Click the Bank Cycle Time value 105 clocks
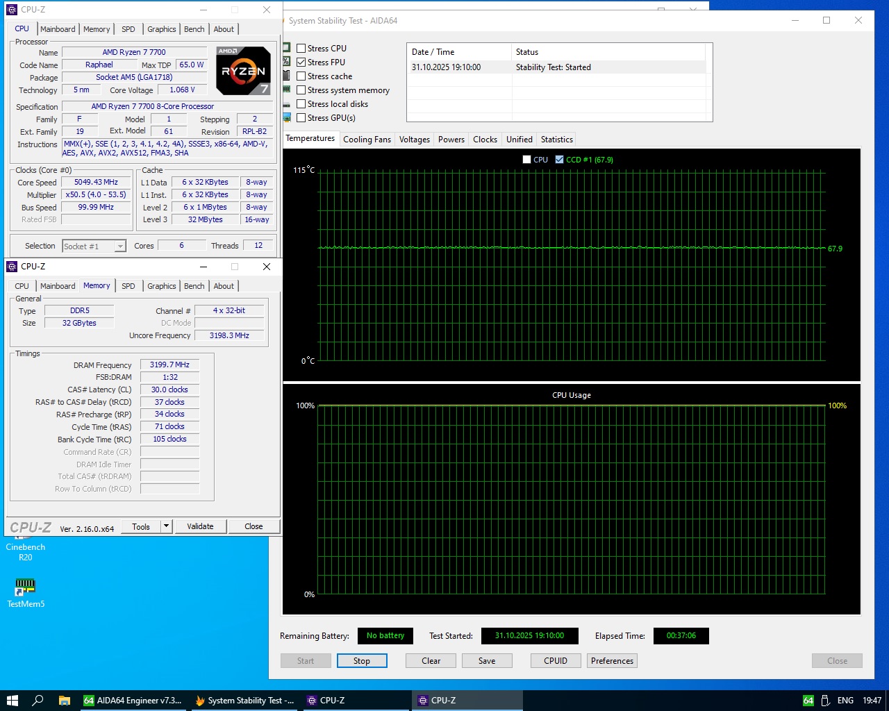This screenshot has width=889, height=711. pos(169,439)
